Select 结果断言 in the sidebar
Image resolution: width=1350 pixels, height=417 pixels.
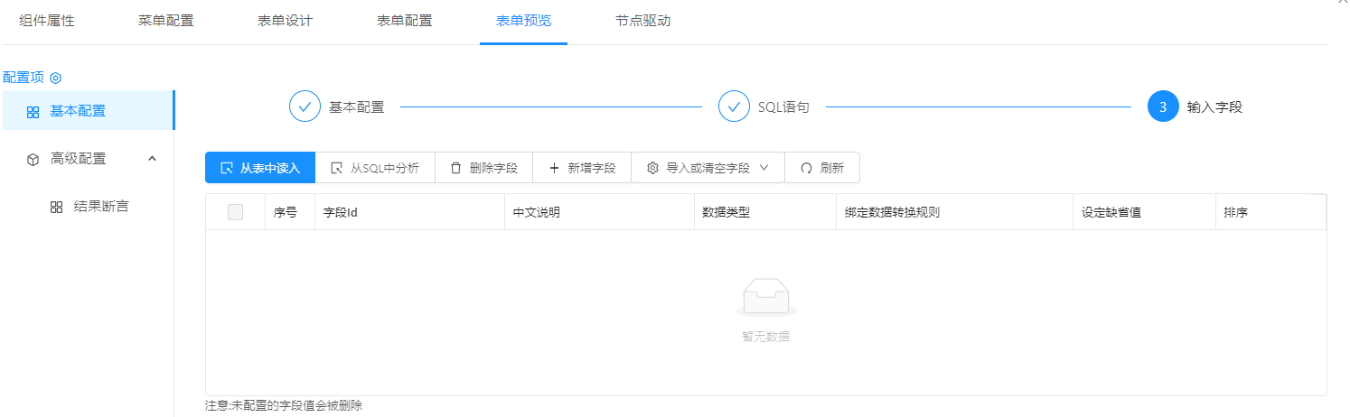point(100,207)
